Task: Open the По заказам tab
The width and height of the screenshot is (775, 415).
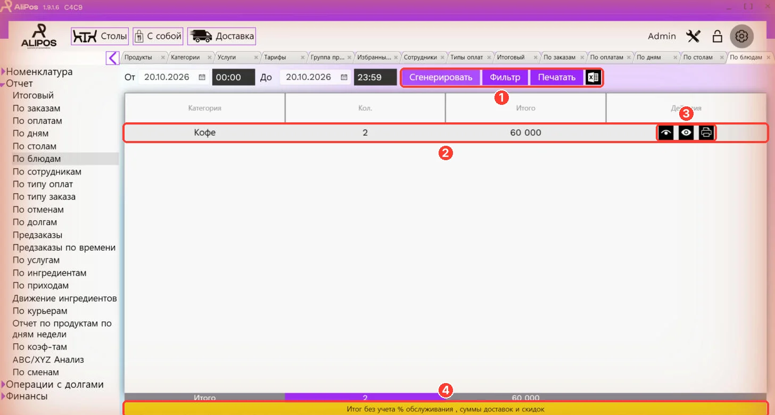Action: click(559, 57)
